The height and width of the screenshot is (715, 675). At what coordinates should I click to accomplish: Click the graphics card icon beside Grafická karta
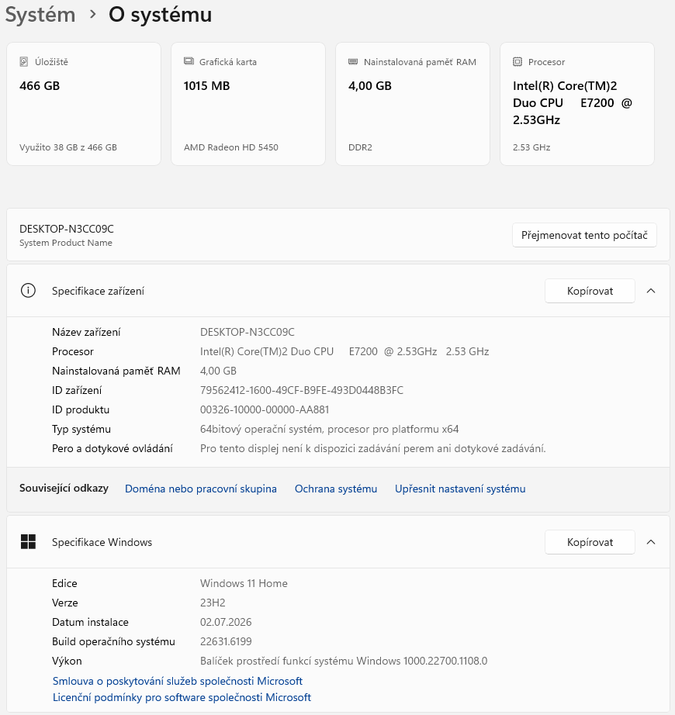click(189, 61)
